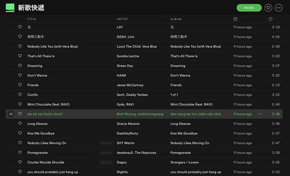Like the song That's All There Is
The width and height of the screenshot is (290, 176).
click(x=20, y=56)
